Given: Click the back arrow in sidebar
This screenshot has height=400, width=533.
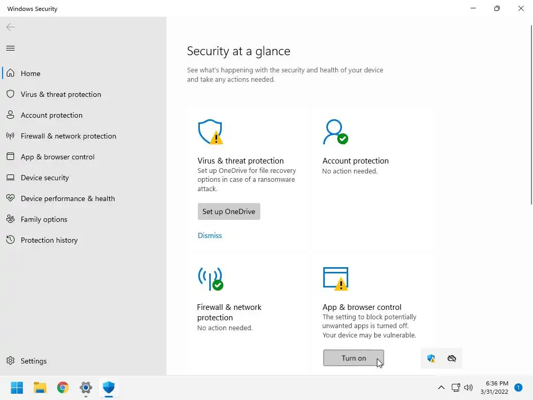Looking at the screenshot, I should coord(10,27).
